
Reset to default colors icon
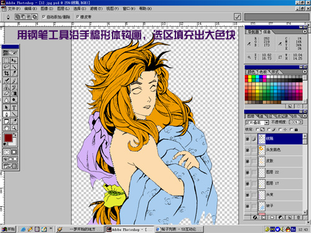5,144
